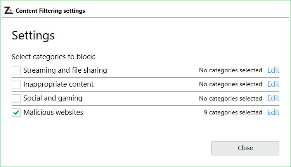291x167 pixels.
Task: Click No categories selected for Streaming row
Action: click(x=230, y=70)
